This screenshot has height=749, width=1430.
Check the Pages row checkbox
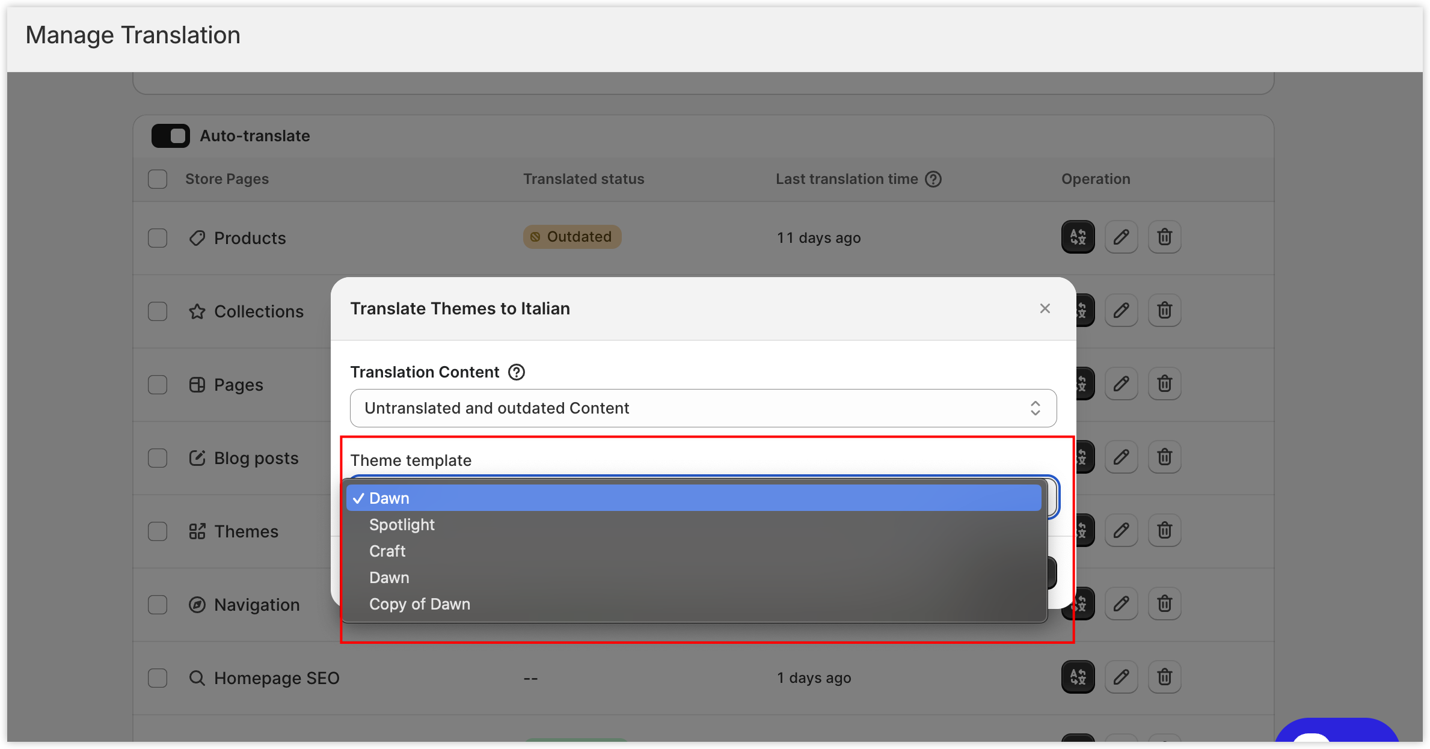click(x=158, y=385)
